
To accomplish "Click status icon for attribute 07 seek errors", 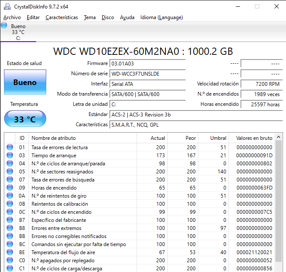I will tap(10, 179).
